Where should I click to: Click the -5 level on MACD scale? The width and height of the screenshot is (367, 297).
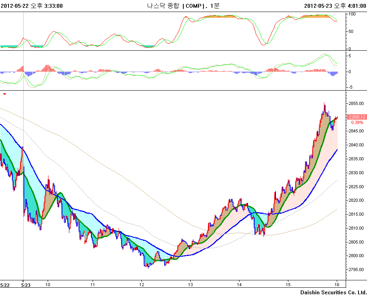[351, 87]
